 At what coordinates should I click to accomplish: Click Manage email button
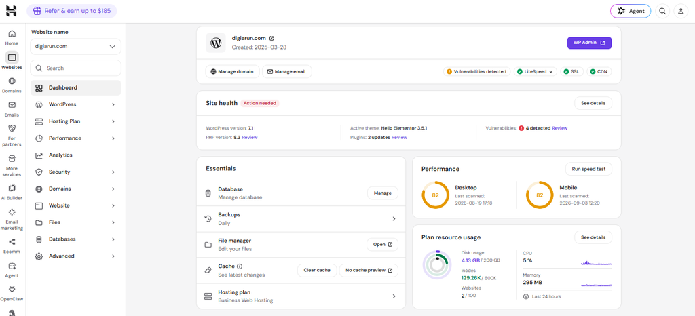tap(287, 71)
